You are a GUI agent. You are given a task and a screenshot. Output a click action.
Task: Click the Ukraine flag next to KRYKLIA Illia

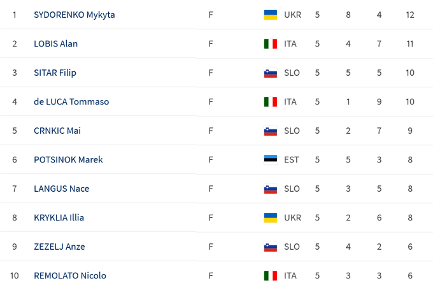(x=270, y=218)
